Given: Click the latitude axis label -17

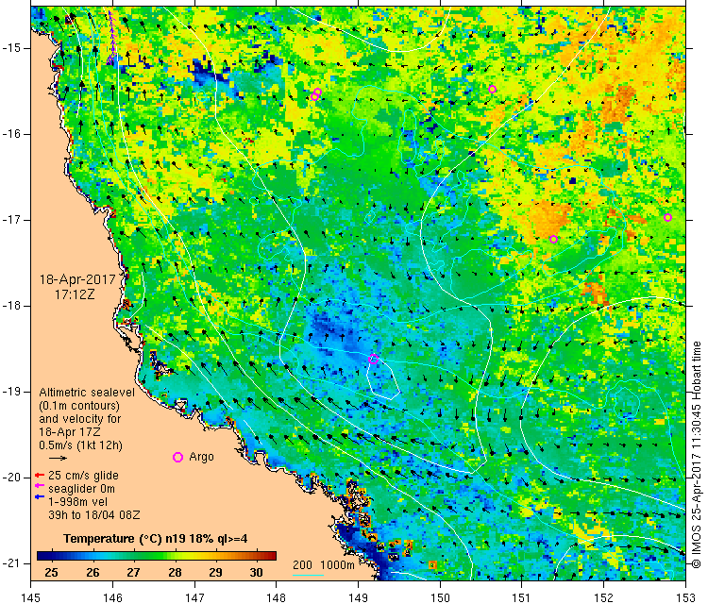Looking at the screenshot, I should pos(11,220).
